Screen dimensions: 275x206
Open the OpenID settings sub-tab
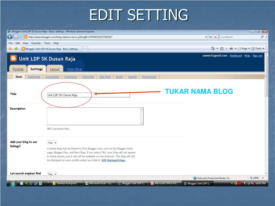click(132, 77)
